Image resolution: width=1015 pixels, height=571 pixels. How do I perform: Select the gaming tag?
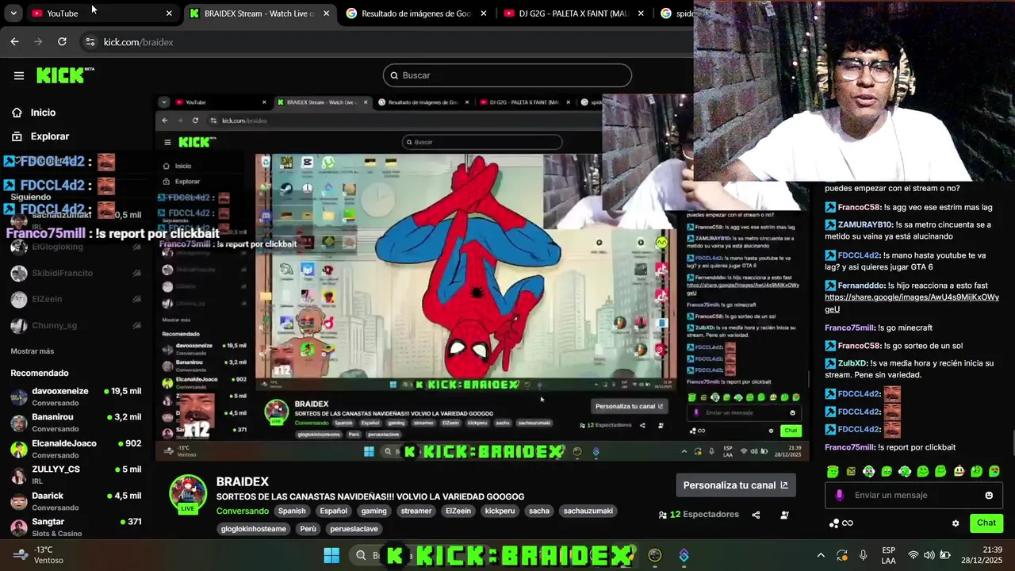pos(374,512)
